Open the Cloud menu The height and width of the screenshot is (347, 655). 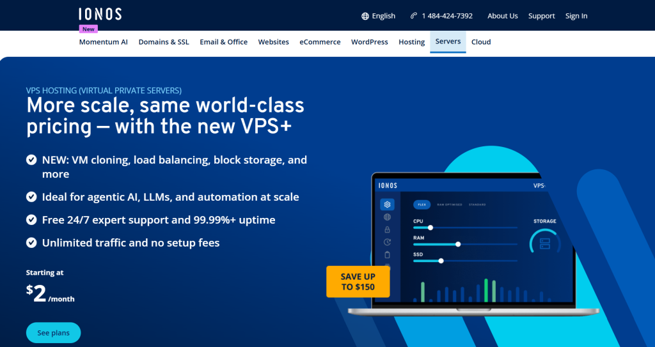[x=481, y=42]
